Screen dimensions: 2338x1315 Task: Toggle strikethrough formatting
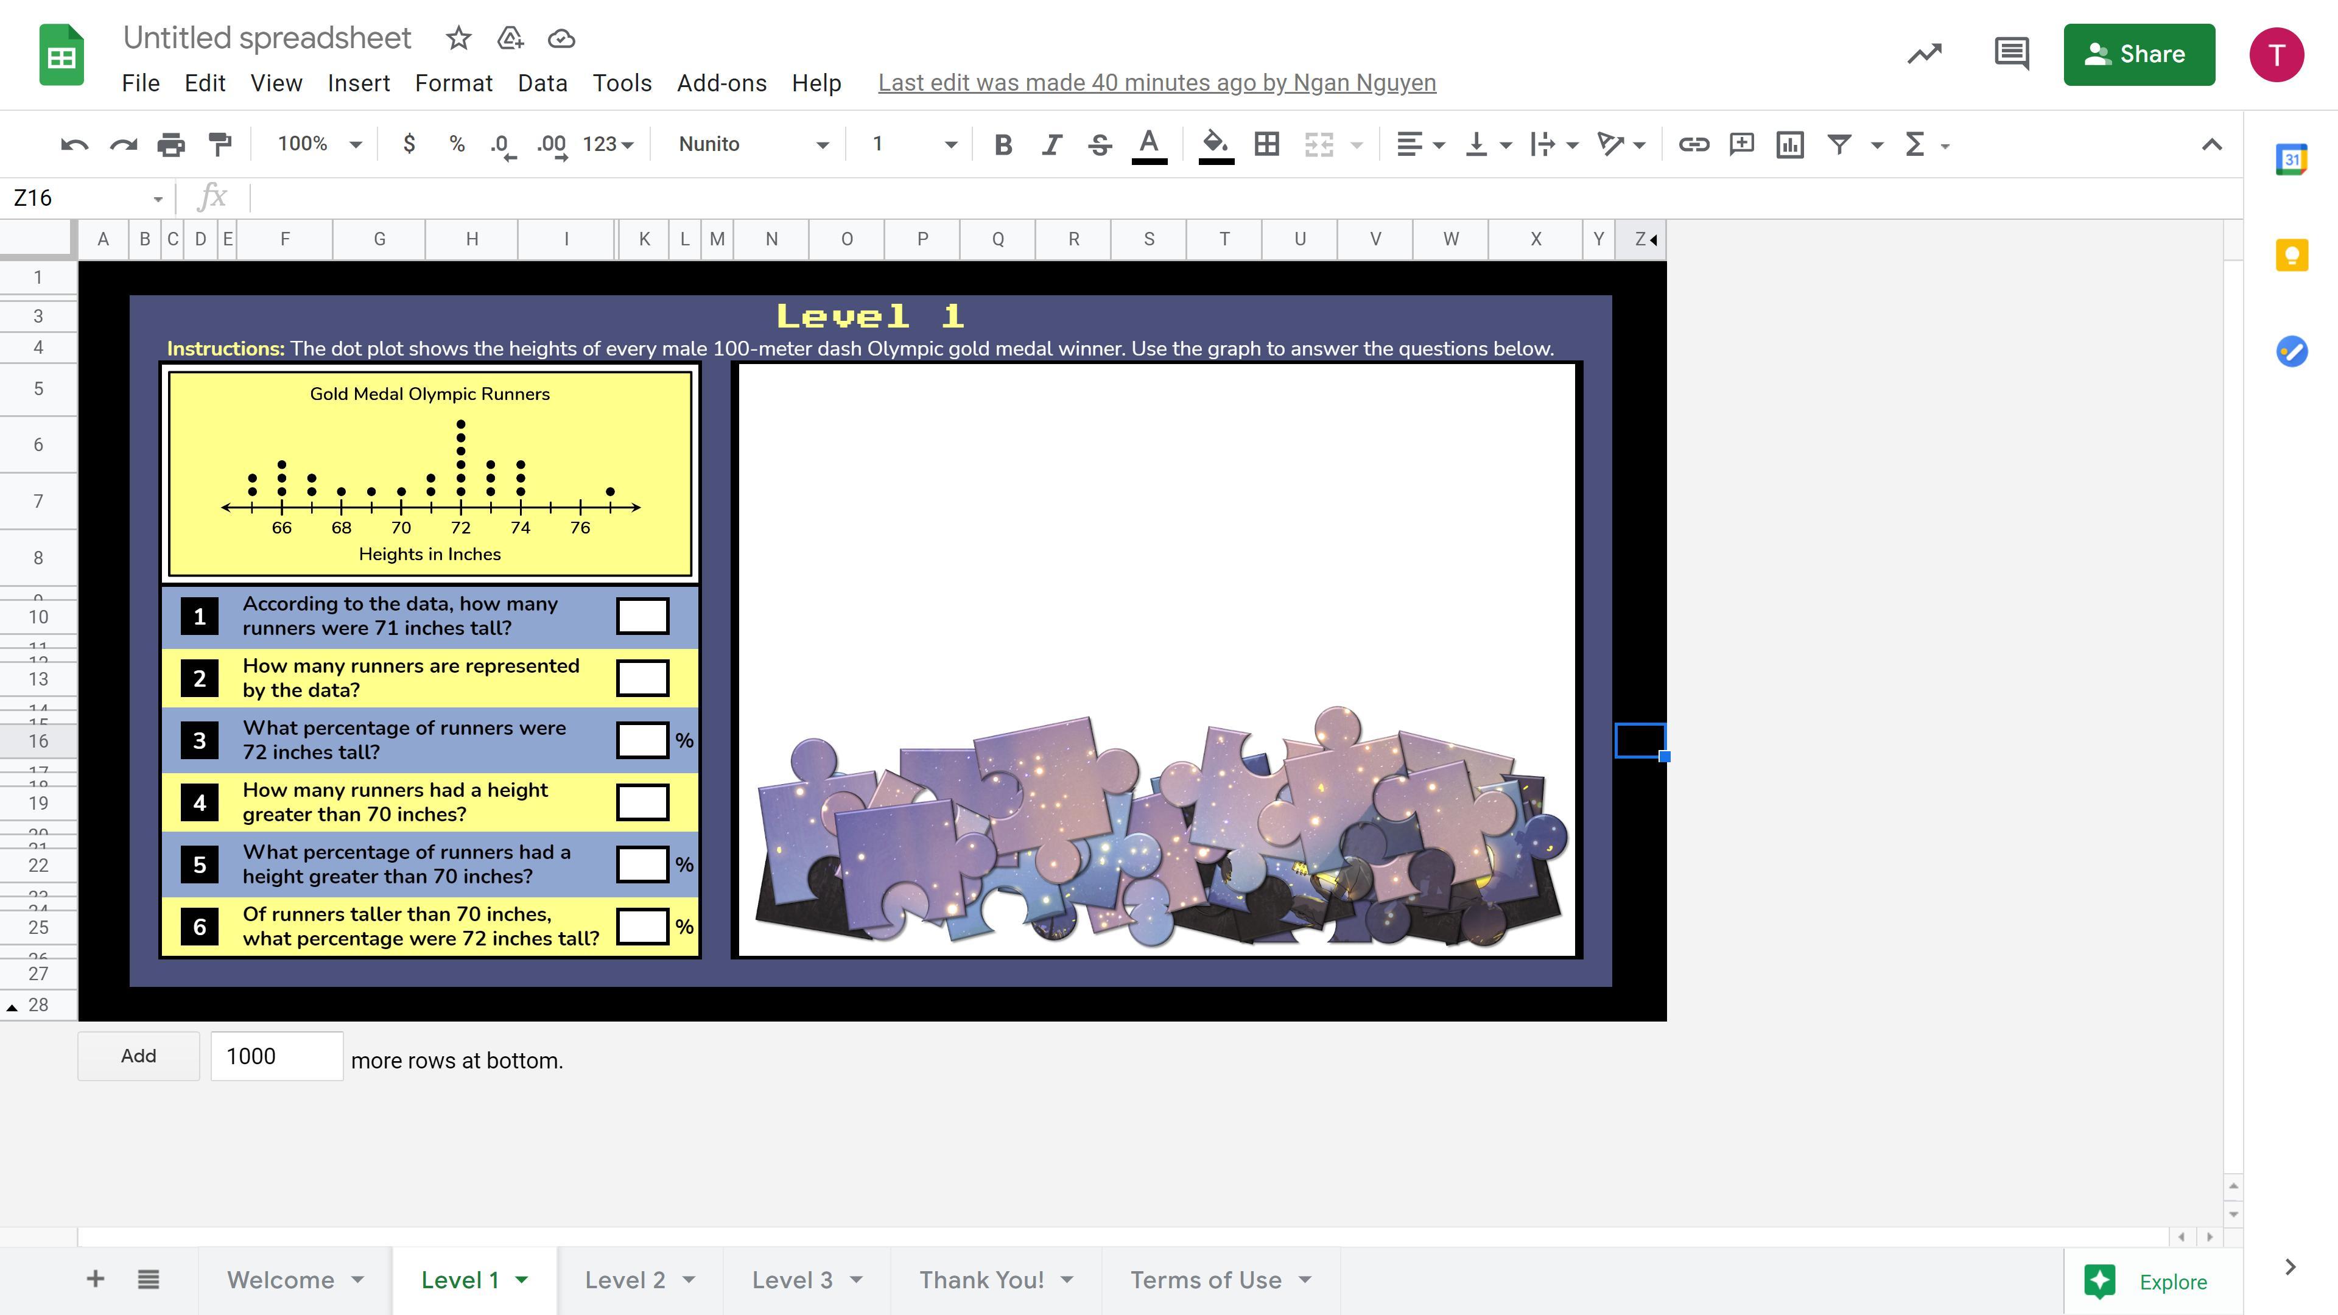tap(1100, 144)
